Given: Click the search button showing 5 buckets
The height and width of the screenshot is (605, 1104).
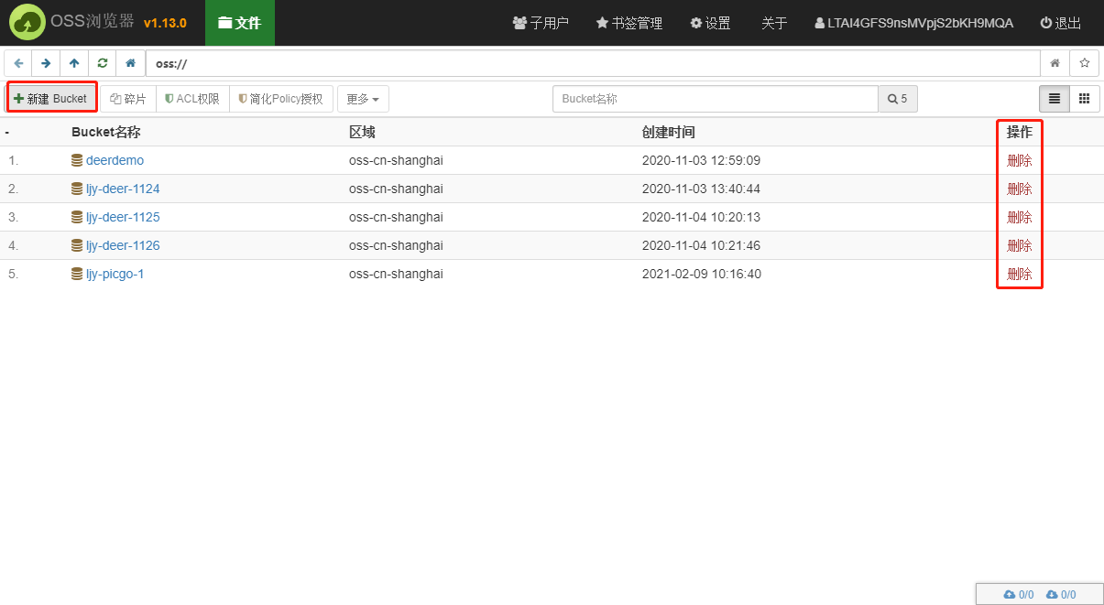Looking at the screenshot, I should point(898,99).
